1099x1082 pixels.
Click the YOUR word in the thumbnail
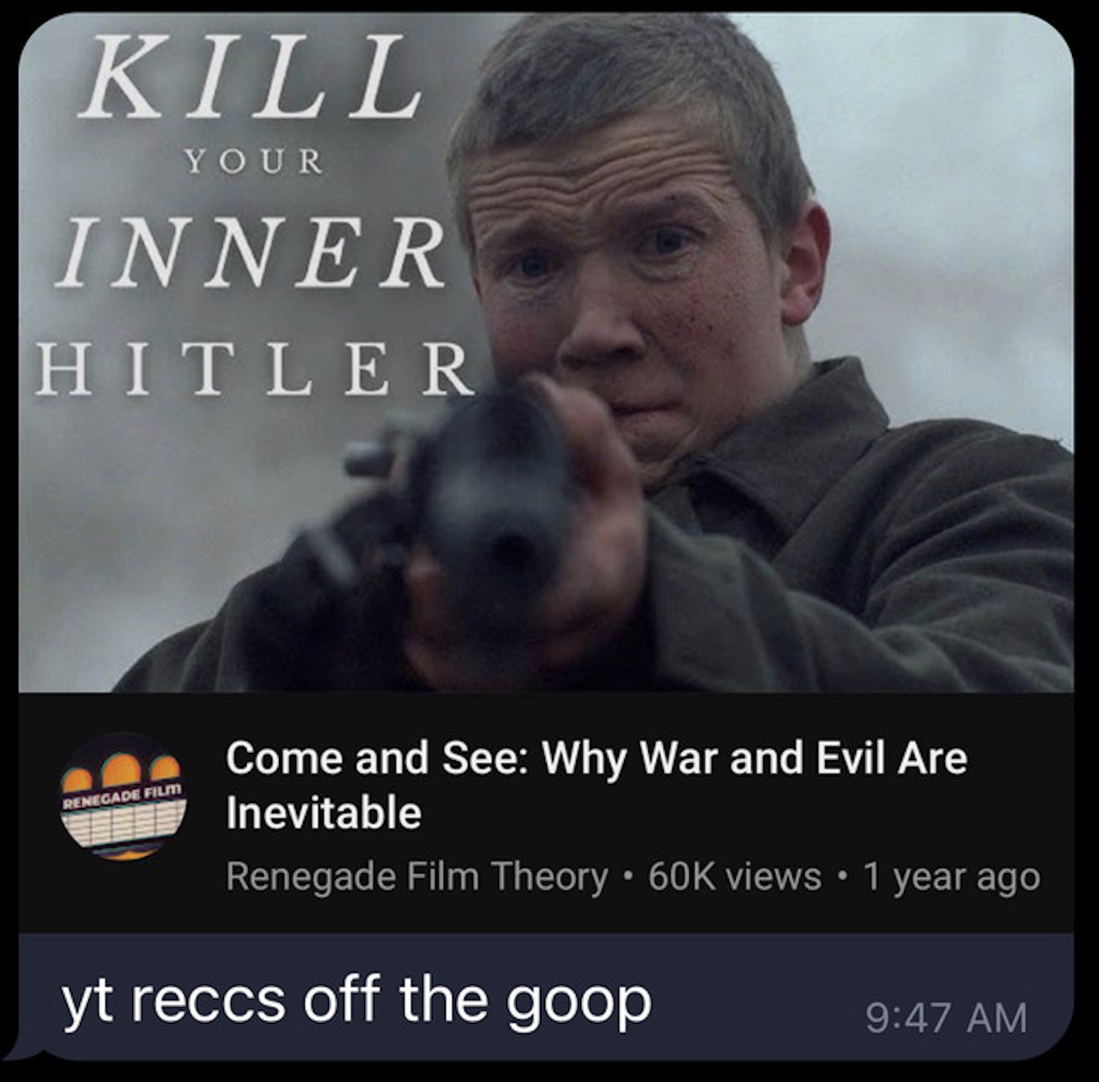tap(255, 162)
